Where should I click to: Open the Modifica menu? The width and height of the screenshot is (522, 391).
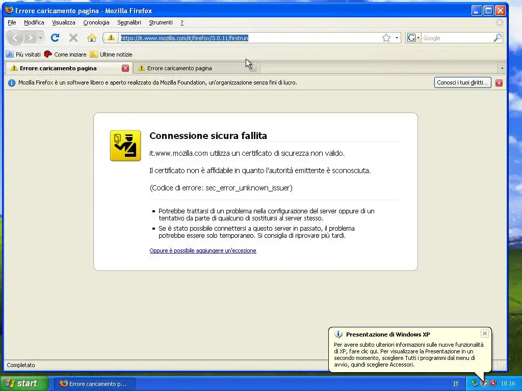tap(34, 22)
